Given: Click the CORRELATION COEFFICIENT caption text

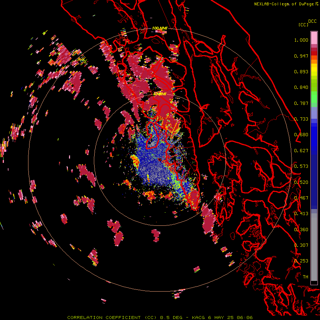Looking at the screenshot, I should coord(104,318).
